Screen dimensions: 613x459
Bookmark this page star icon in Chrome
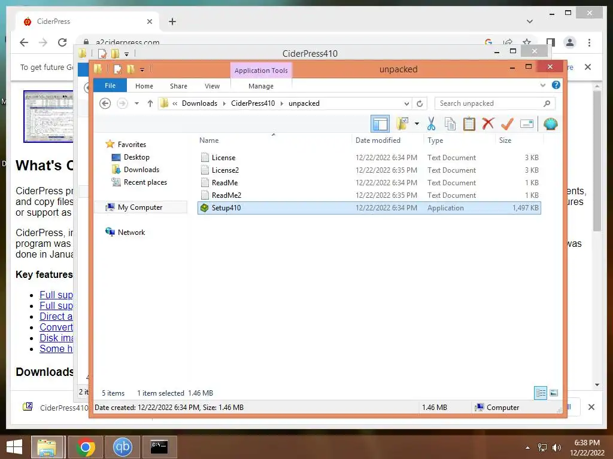click(x=527, y=42)
